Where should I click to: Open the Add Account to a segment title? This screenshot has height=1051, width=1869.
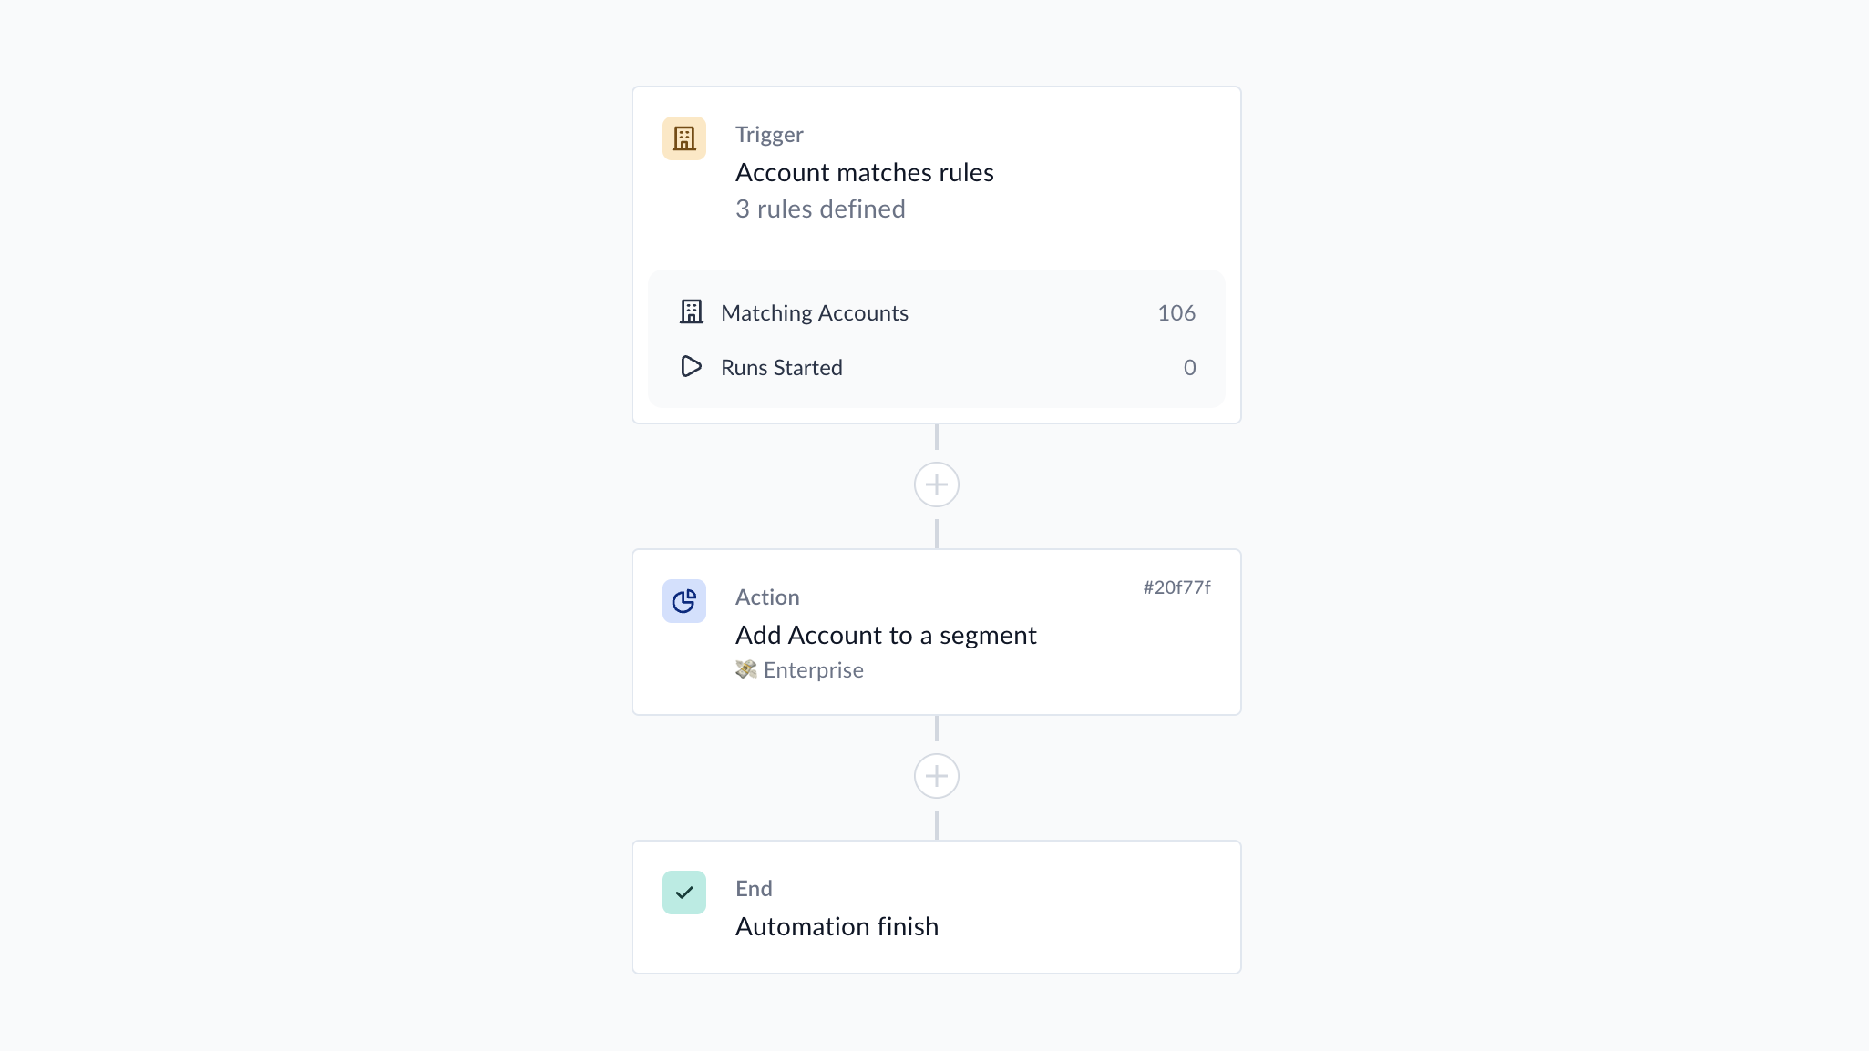click(886, 635)
